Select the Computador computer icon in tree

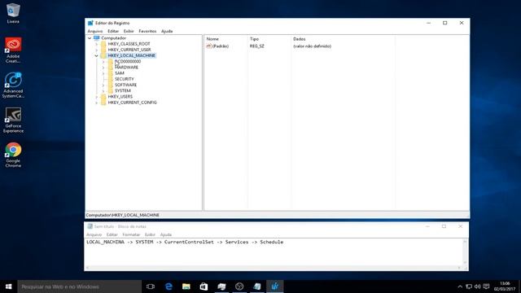click(97, 38)
